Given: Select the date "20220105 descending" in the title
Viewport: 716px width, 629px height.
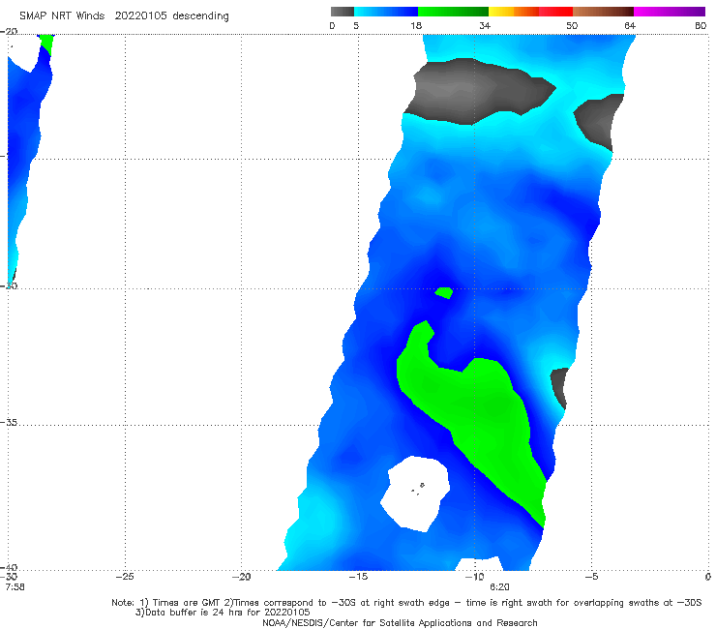Looking at the screenshot, I should click(x=171, y=15).
